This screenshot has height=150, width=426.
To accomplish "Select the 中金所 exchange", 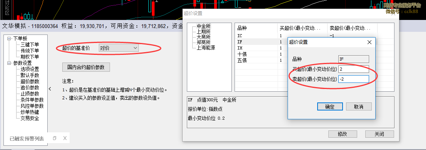I will [x=203, y=26].
